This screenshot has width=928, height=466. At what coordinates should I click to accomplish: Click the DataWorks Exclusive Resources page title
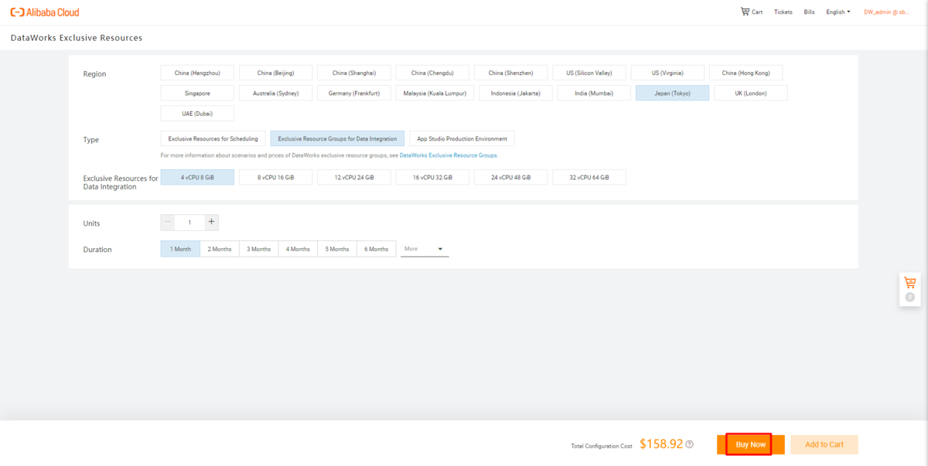point(77,38)
